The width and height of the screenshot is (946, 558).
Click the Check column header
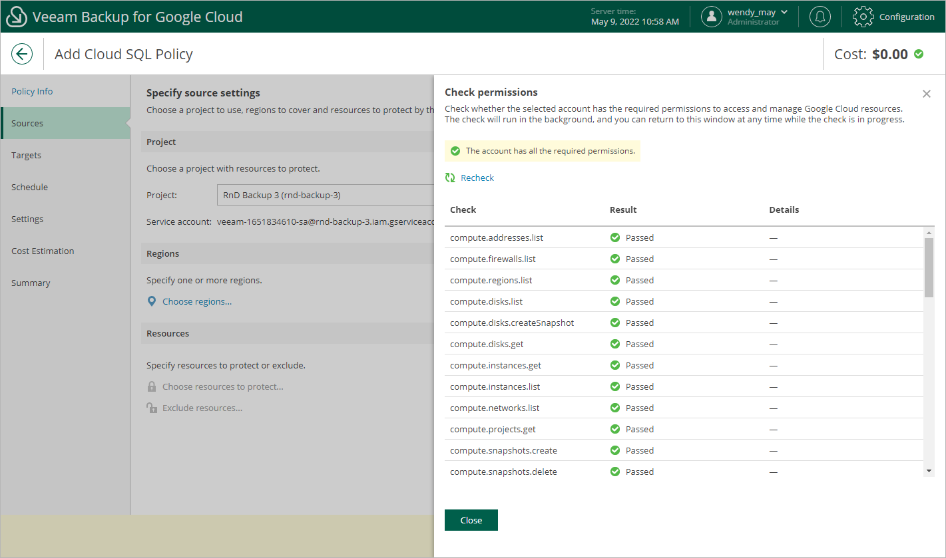tap(463, 209)
